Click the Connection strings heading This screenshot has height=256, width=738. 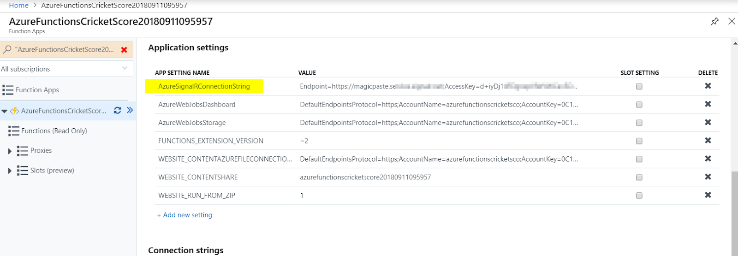coord(185,250)
